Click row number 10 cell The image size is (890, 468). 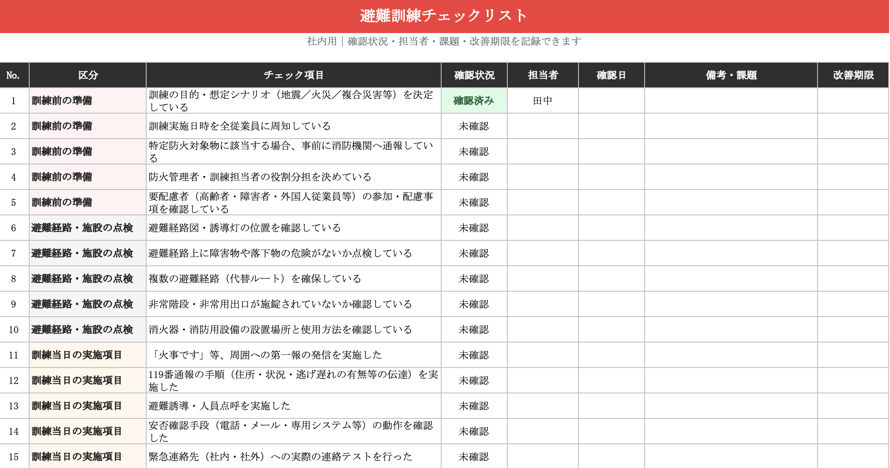click(14, 329)
